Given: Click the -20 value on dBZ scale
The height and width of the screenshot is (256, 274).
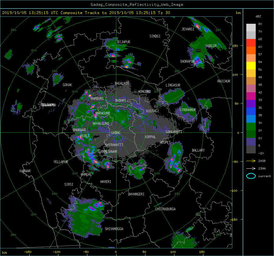Looking at the screenshot, I should (261, 153).
